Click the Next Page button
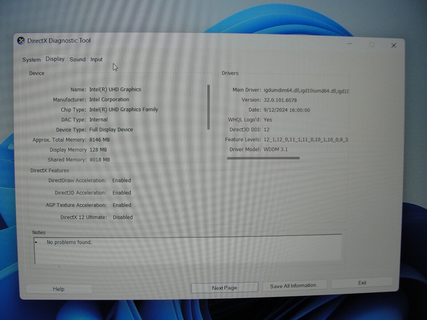 pos(224,288)
